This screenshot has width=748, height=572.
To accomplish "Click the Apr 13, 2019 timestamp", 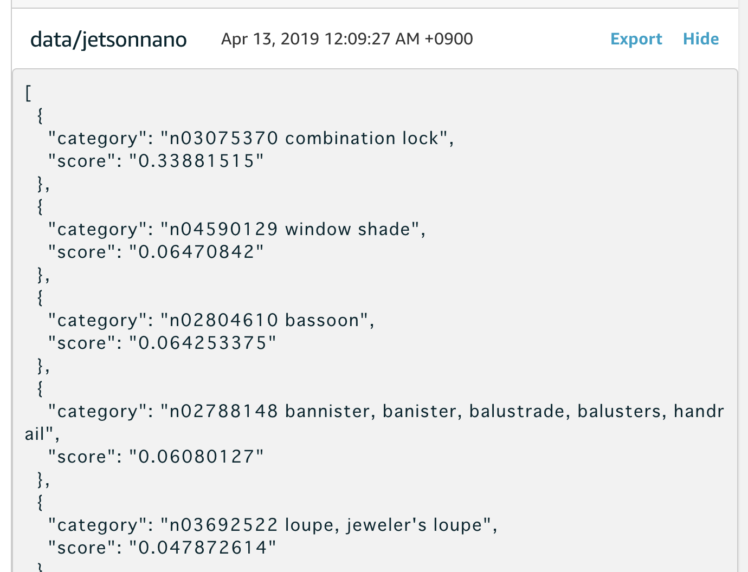I will pos(347,39).
